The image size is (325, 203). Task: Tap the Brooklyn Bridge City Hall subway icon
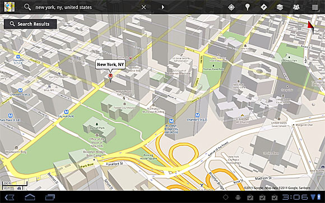(171, 121)
